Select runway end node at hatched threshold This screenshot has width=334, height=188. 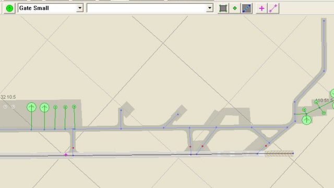(x=293, y=153)
